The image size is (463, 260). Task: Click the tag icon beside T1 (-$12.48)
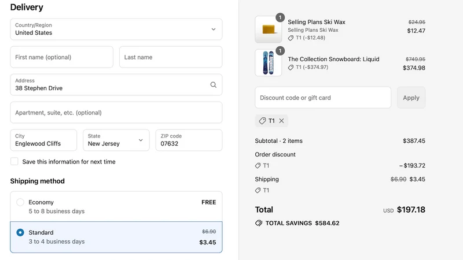tap(291, 38)
